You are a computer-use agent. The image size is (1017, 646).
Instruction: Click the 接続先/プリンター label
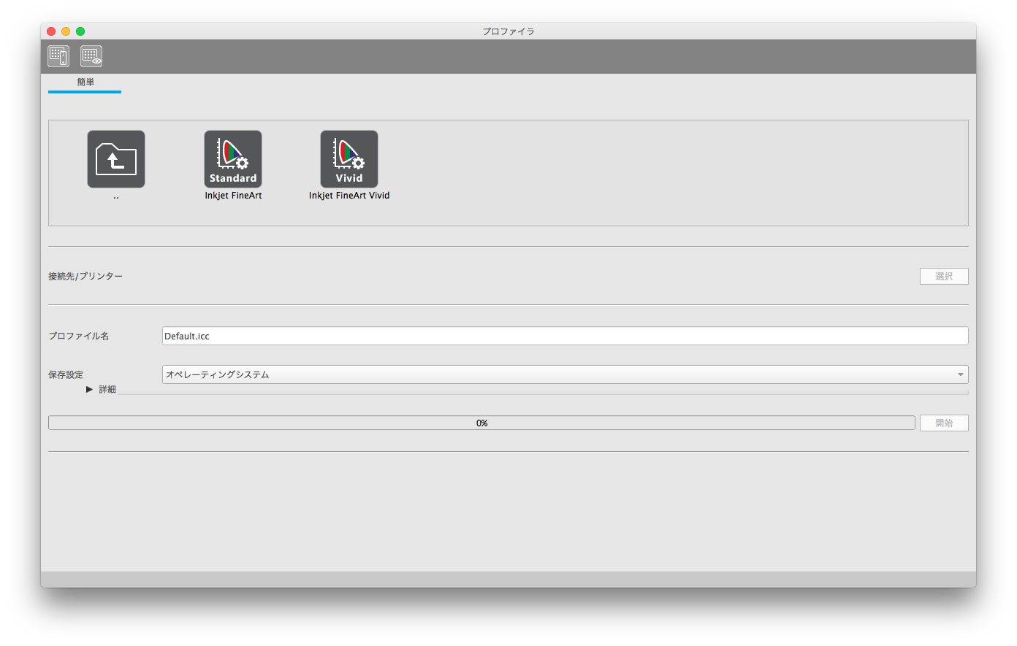[x=85, y=277]
